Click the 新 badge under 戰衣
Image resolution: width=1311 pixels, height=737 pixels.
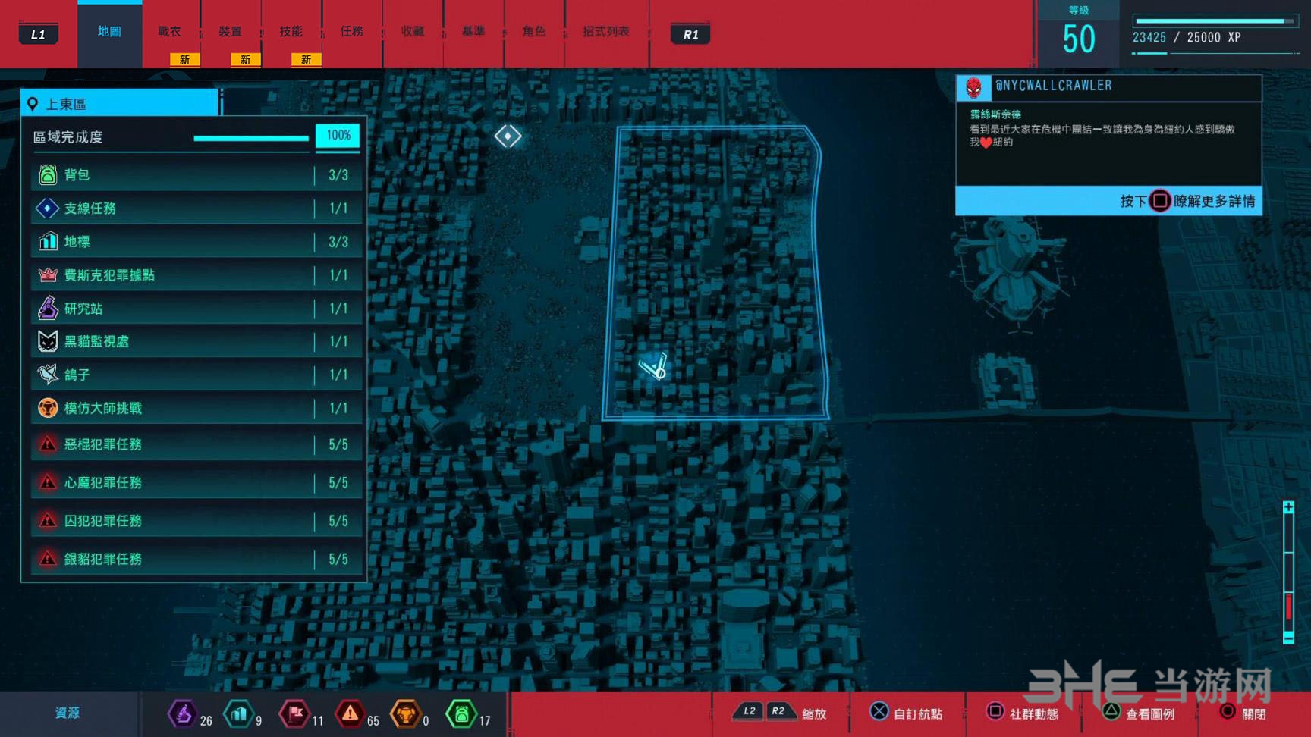click(x=184, y=59)
